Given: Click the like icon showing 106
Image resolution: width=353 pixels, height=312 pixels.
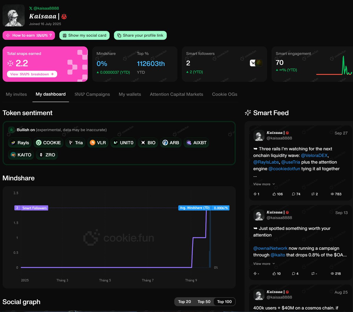Looking at the screenshot, I should click(274, 194).
